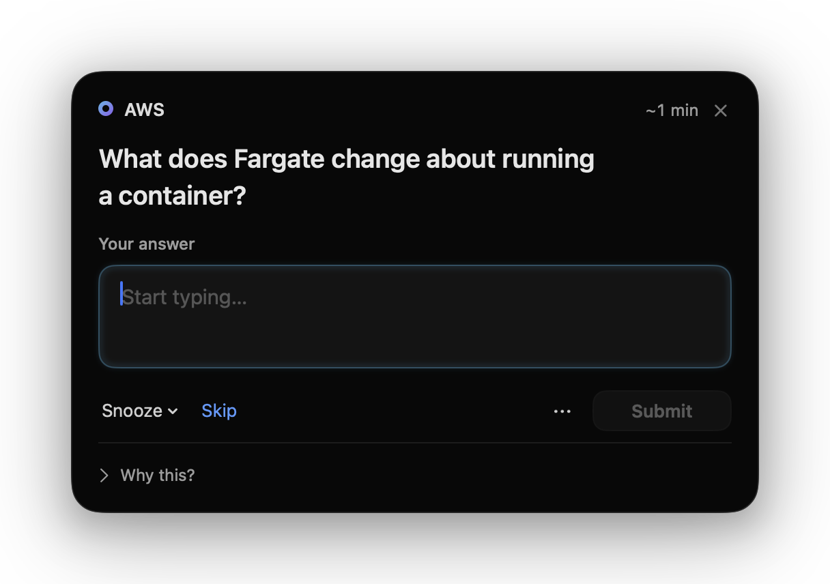Select the Your answer field label
Viewport: 830px width, 584px height.
[147, 244]
